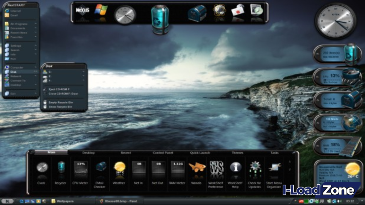Open the RAM Meter showing 1.12G
This screenshot has width=365, height=205.
(178, 167)
